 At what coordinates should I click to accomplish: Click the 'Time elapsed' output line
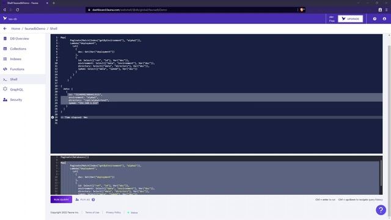pyautogui.click(x=75, y=117)
